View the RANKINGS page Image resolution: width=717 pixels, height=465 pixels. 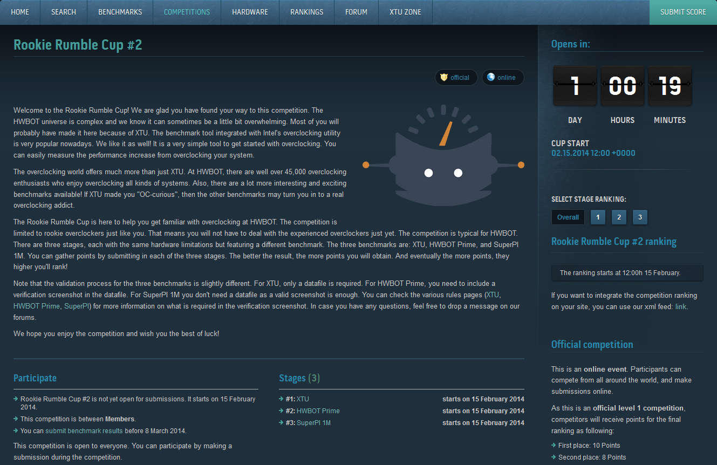point(306,12)
